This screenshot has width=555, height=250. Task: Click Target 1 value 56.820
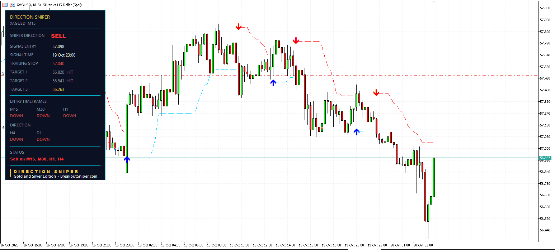point(58,72)
